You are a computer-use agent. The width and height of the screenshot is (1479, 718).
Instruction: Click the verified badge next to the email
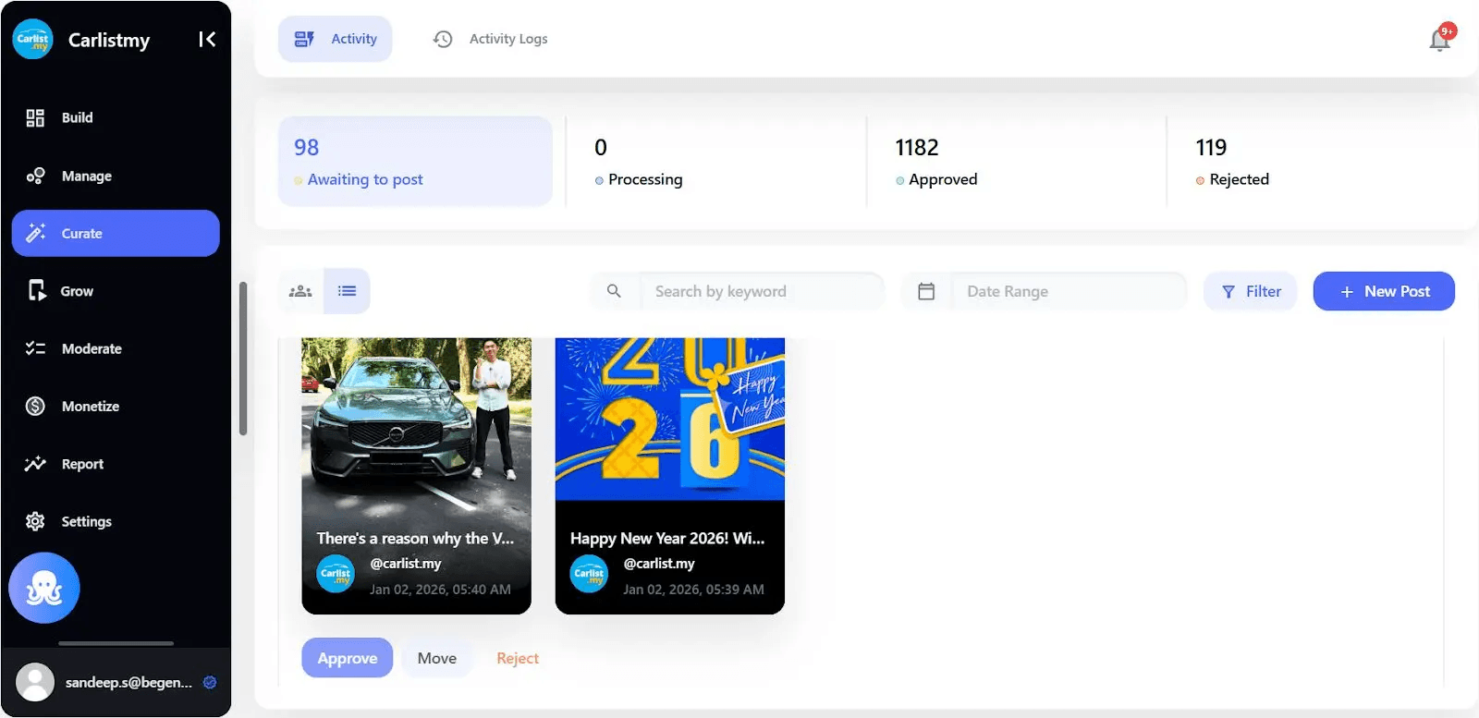tap(210, 682)
